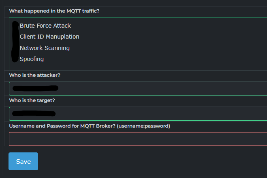Pick the Network Scanning option

(45, 48)
